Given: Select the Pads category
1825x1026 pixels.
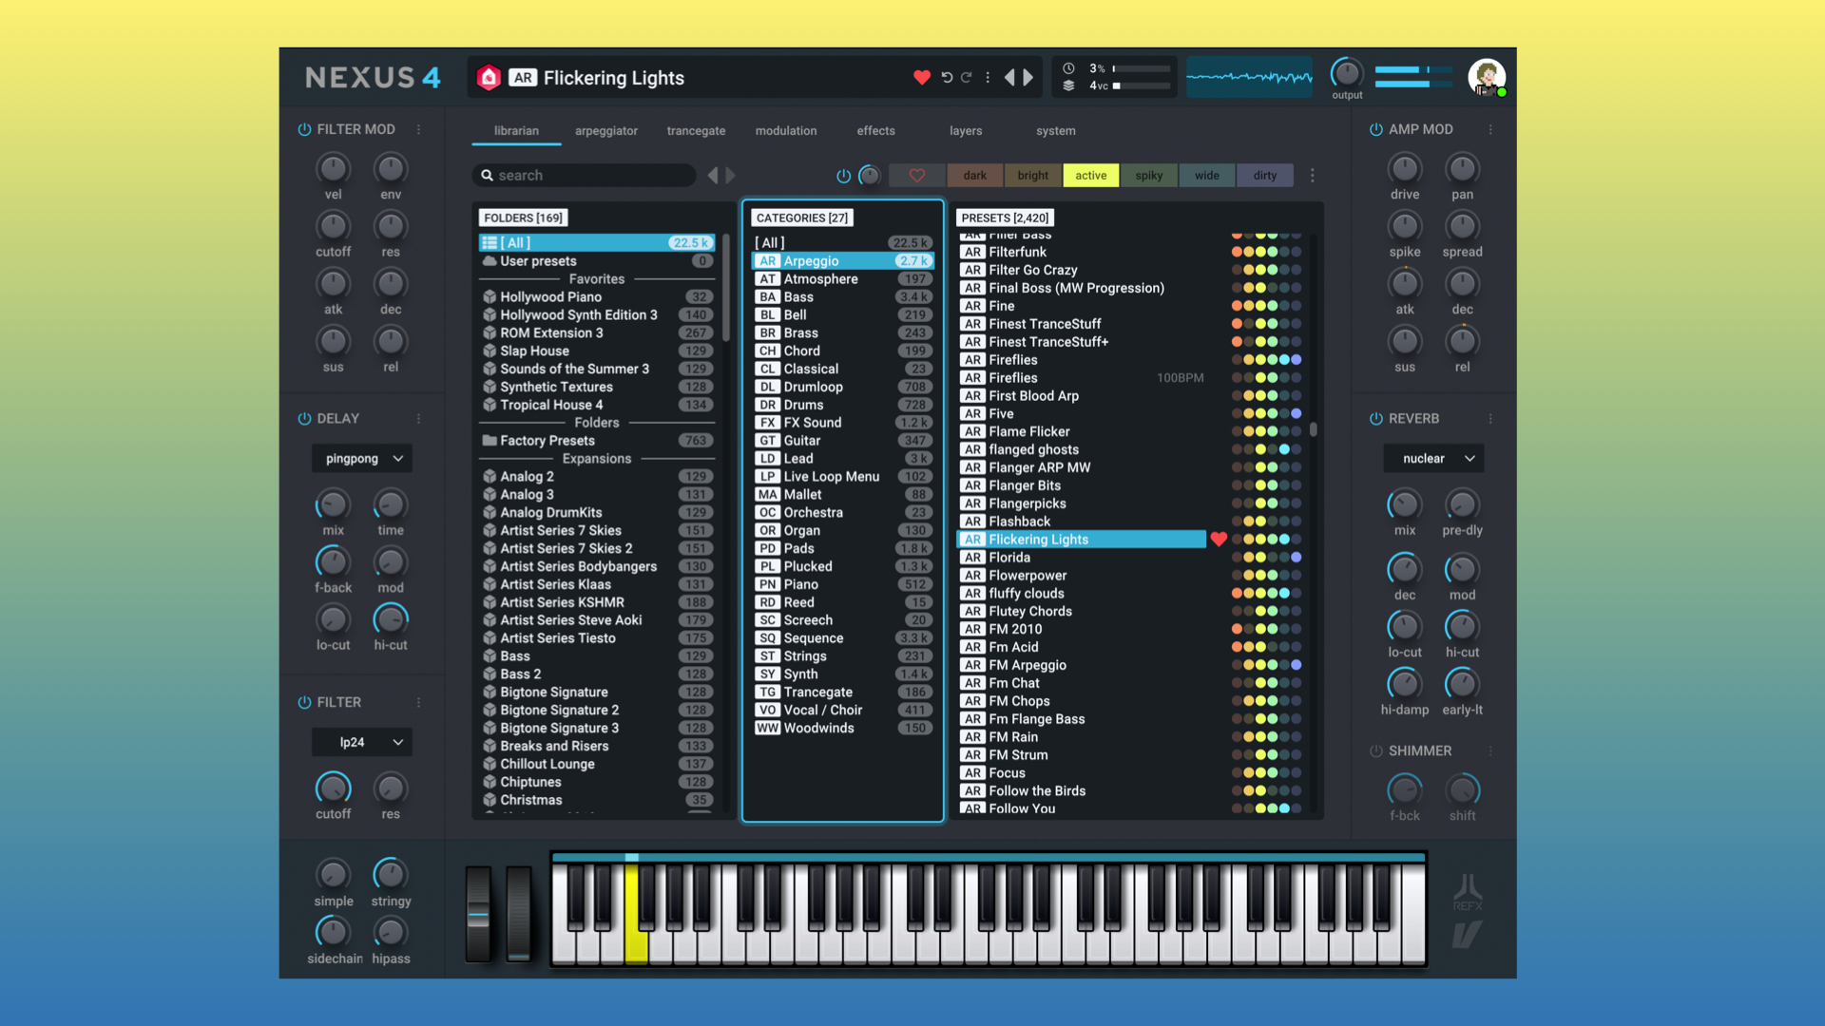Looking at the screenshot, I should pos(842,549).
